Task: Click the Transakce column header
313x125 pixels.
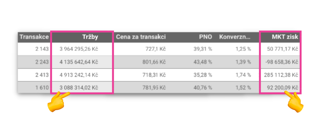Action: 34,37
